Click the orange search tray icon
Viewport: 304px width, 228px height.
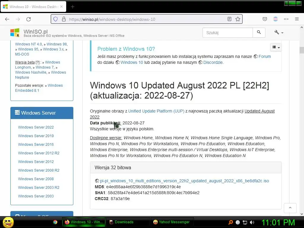231,222
